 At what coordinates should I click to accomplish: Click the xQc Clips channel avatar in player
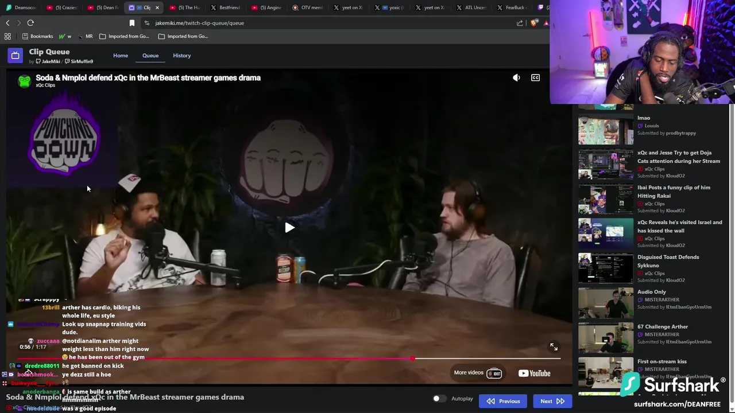coord(24,81)
